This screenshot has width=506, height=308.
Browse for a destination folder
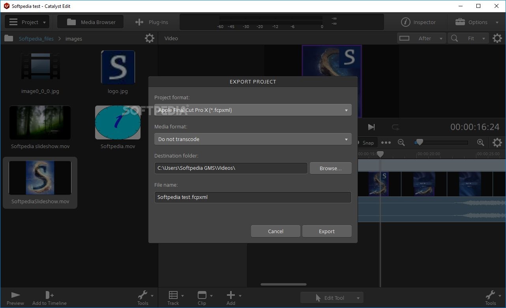pos(330,168)
